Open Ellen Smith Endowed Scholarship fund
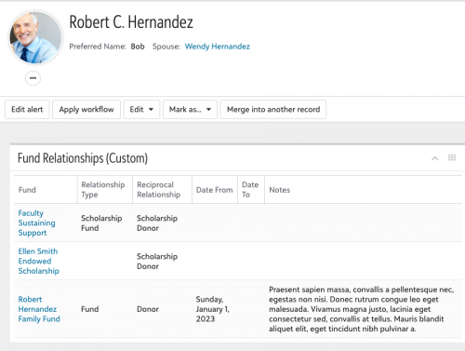The image size is (465, 351). 38,261
